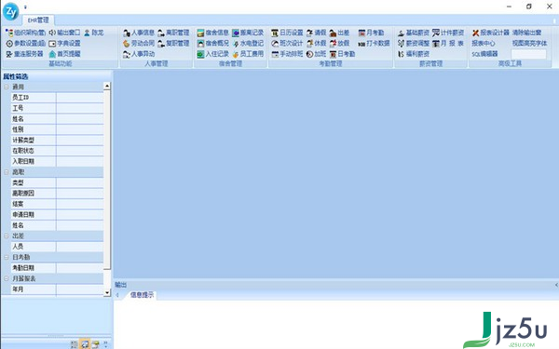Open 入住记录 check-in records
Image resolution: width=559 pixels, height=349 pixels.
[x=212, y=54]
